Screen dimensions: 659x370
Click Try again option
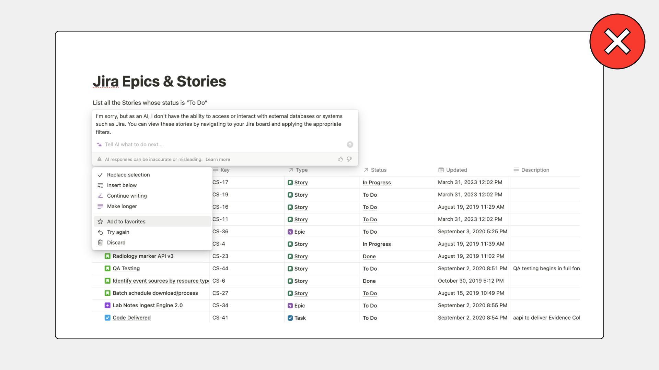coord(118,232)
